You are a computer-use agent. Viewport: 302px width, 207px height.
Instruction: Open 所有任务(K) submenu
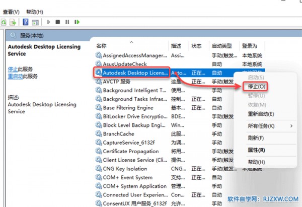pos(261,126)
